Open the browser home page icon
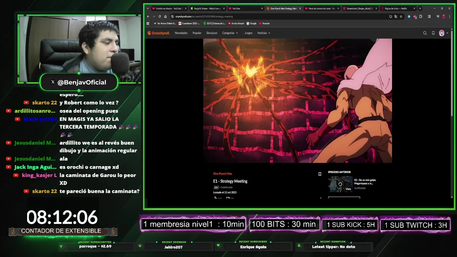Viewport: 457px width, 257px height. (x=165, y=16)
